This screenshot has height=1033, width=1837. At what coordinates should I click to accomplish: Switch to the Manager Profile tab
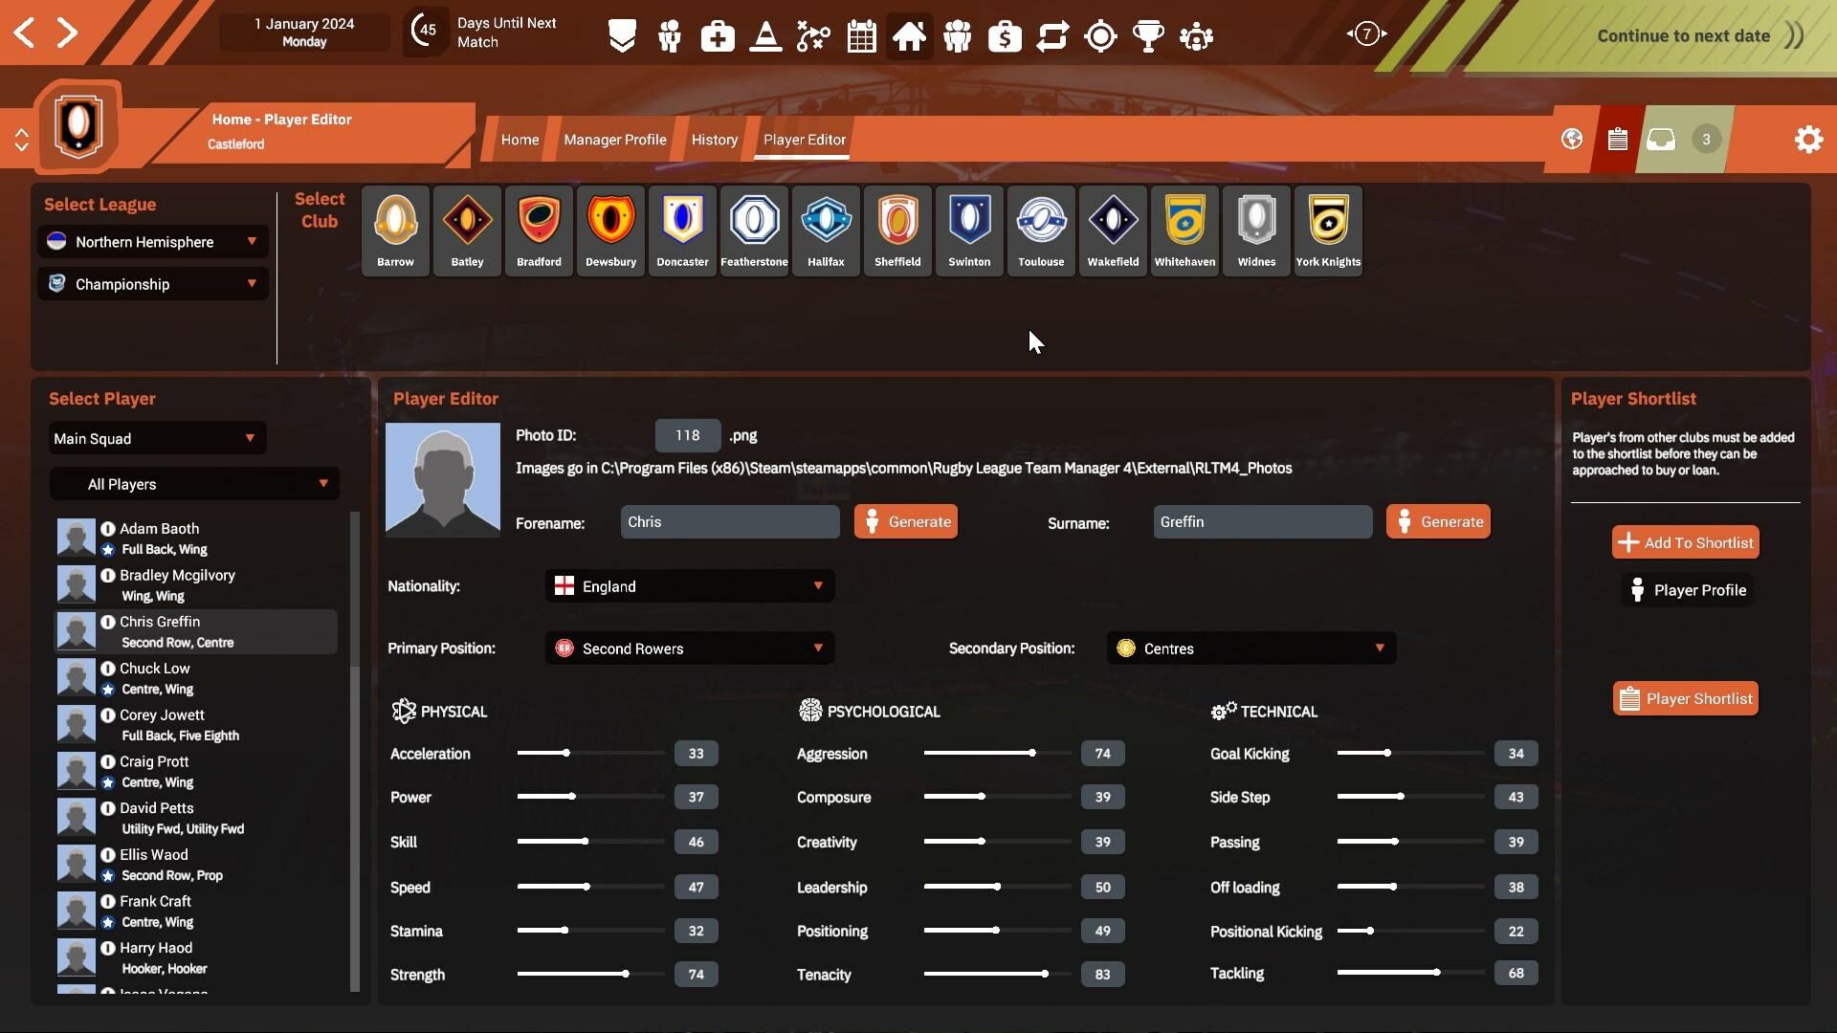[614, 139]
